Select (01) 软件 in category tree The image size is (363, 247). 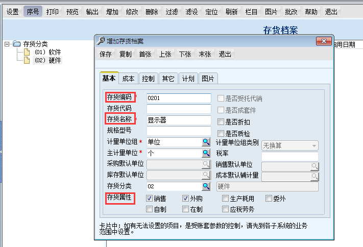[47, 52]
